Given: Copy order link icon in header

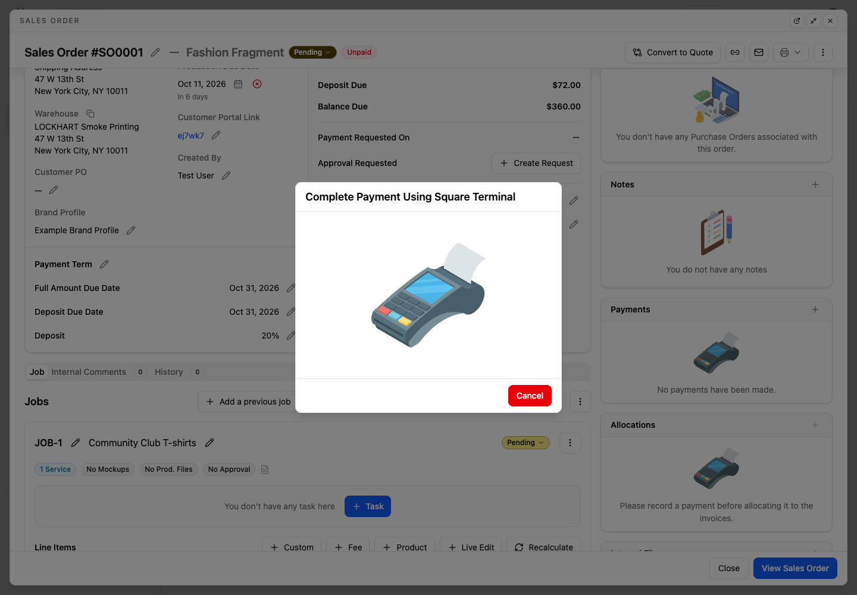Looking at the screenshot, I should 735,52.
